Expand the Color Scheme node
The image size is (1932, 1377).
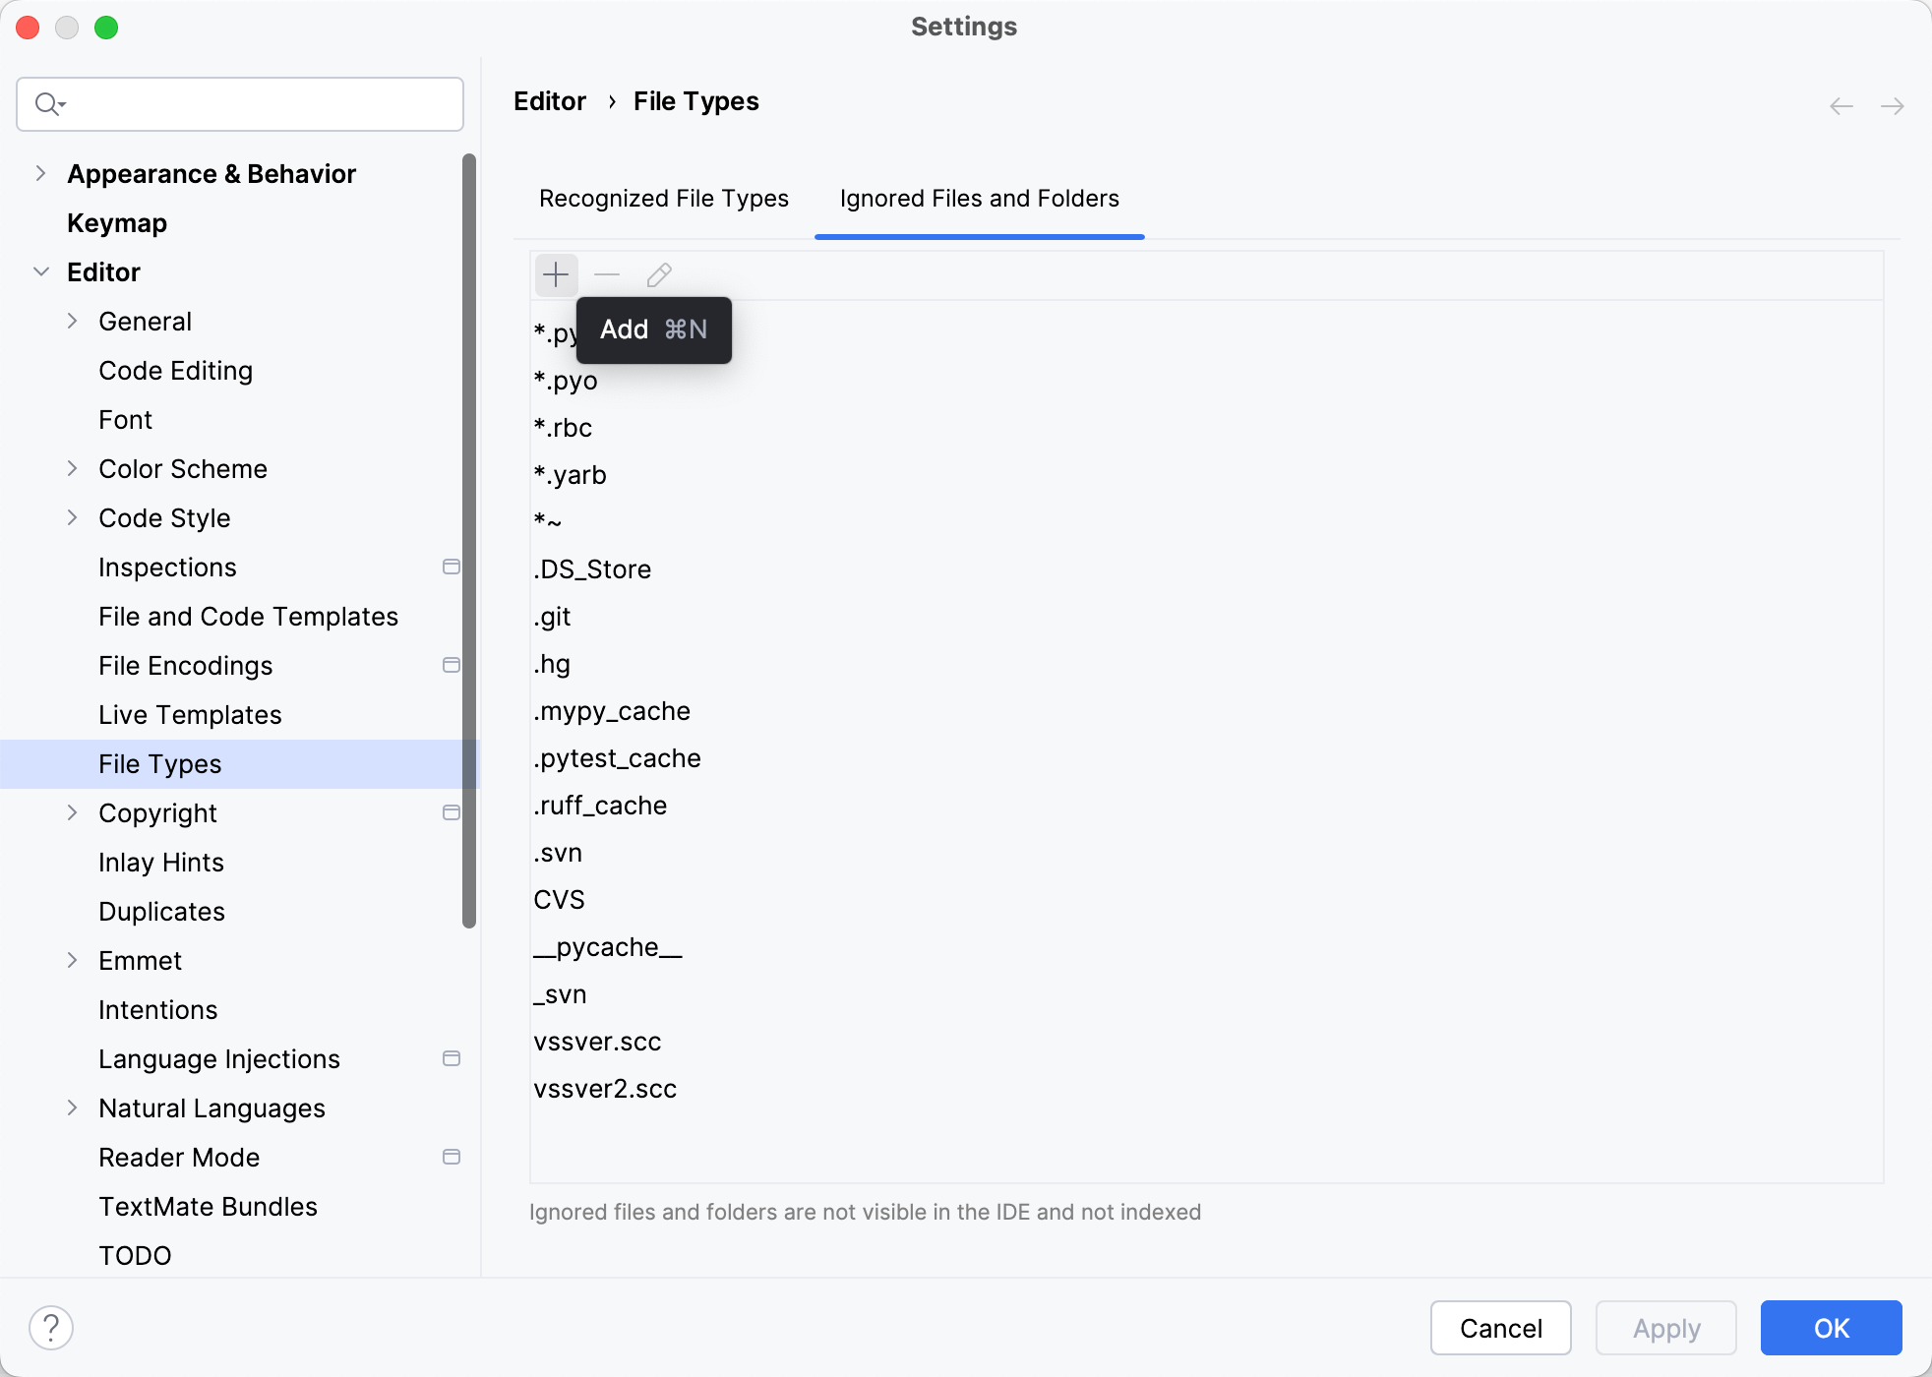72,468
